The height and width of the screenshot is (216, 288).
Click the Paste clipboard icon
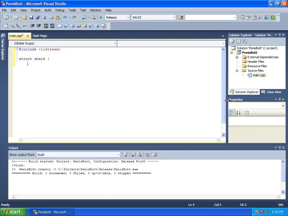point(57,17)
